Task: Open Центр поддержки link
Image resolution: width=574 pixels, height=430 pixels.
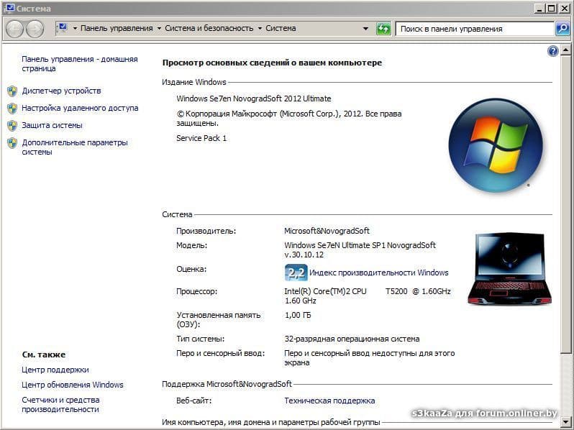Action: pyautogui.click(x=55, y=370)
